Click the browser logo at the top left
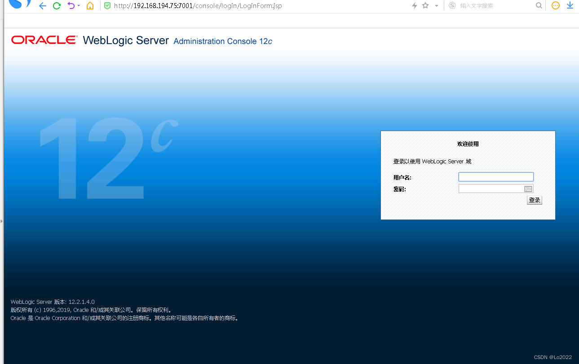The height and width of the screenshot is (364, 579). pyautogui.click(x=20, y=4)
